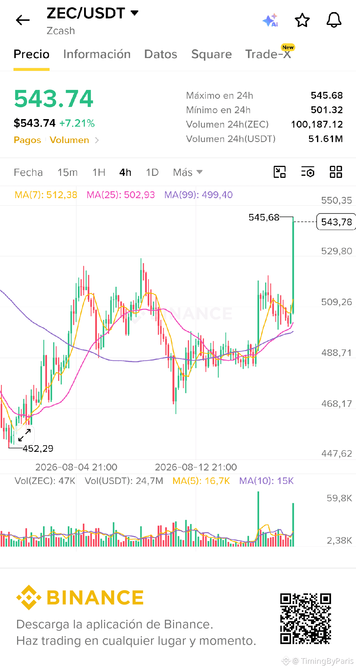Tap the Volumen tag link
The height and width of the screenshot is (669, 356).
(x=69, y=140)
